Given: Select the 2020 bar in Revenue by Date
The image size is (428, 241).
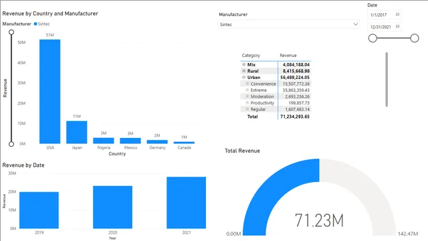Looking at the screenshot, I should [x=113, y=207].
